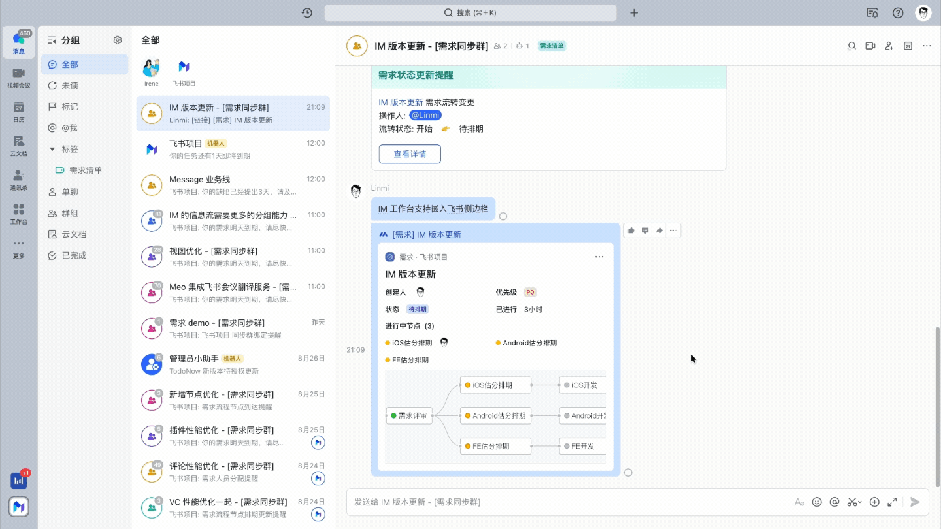The width and height of the screenshot is (941, 529).
Task: Select the 云文档 filter in the 分组 panel
Action: pos(84,234)
